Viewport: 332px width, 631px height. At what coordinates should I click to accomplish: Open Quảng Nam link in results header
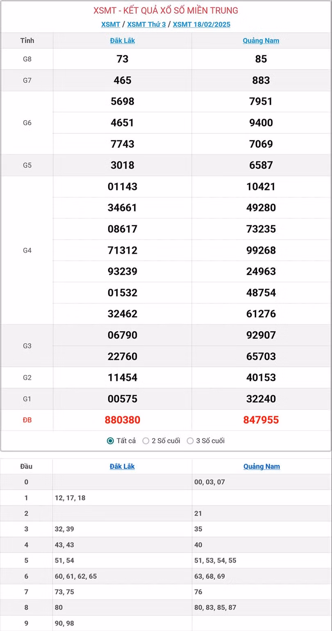click(x=261, y=41)
